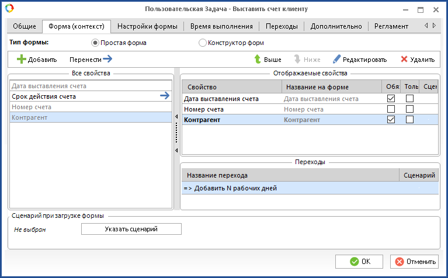Click blue arrow in Срок действия счета row

(x=165, y=96)
